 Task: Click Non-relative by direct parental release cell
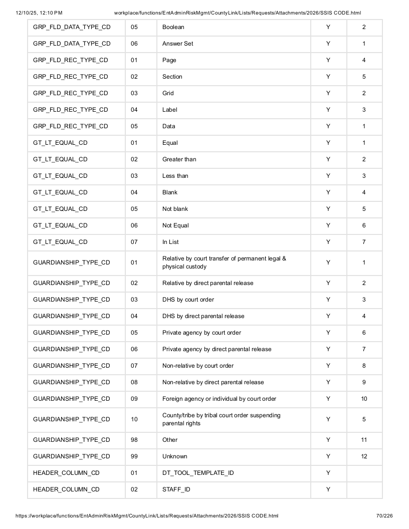point(234,382)
